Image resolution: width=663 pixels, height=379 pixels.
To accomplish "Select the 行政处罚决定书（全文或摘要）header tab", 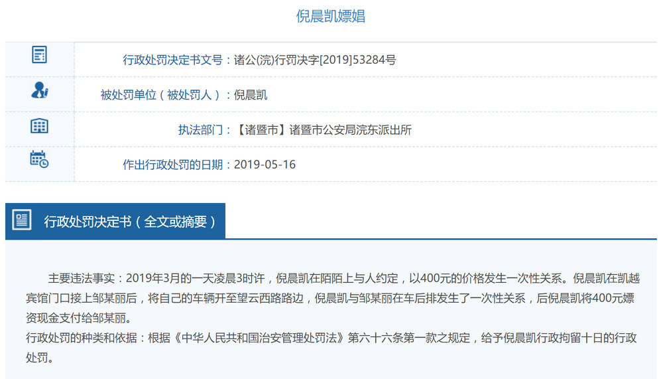I will pos(130,222).
